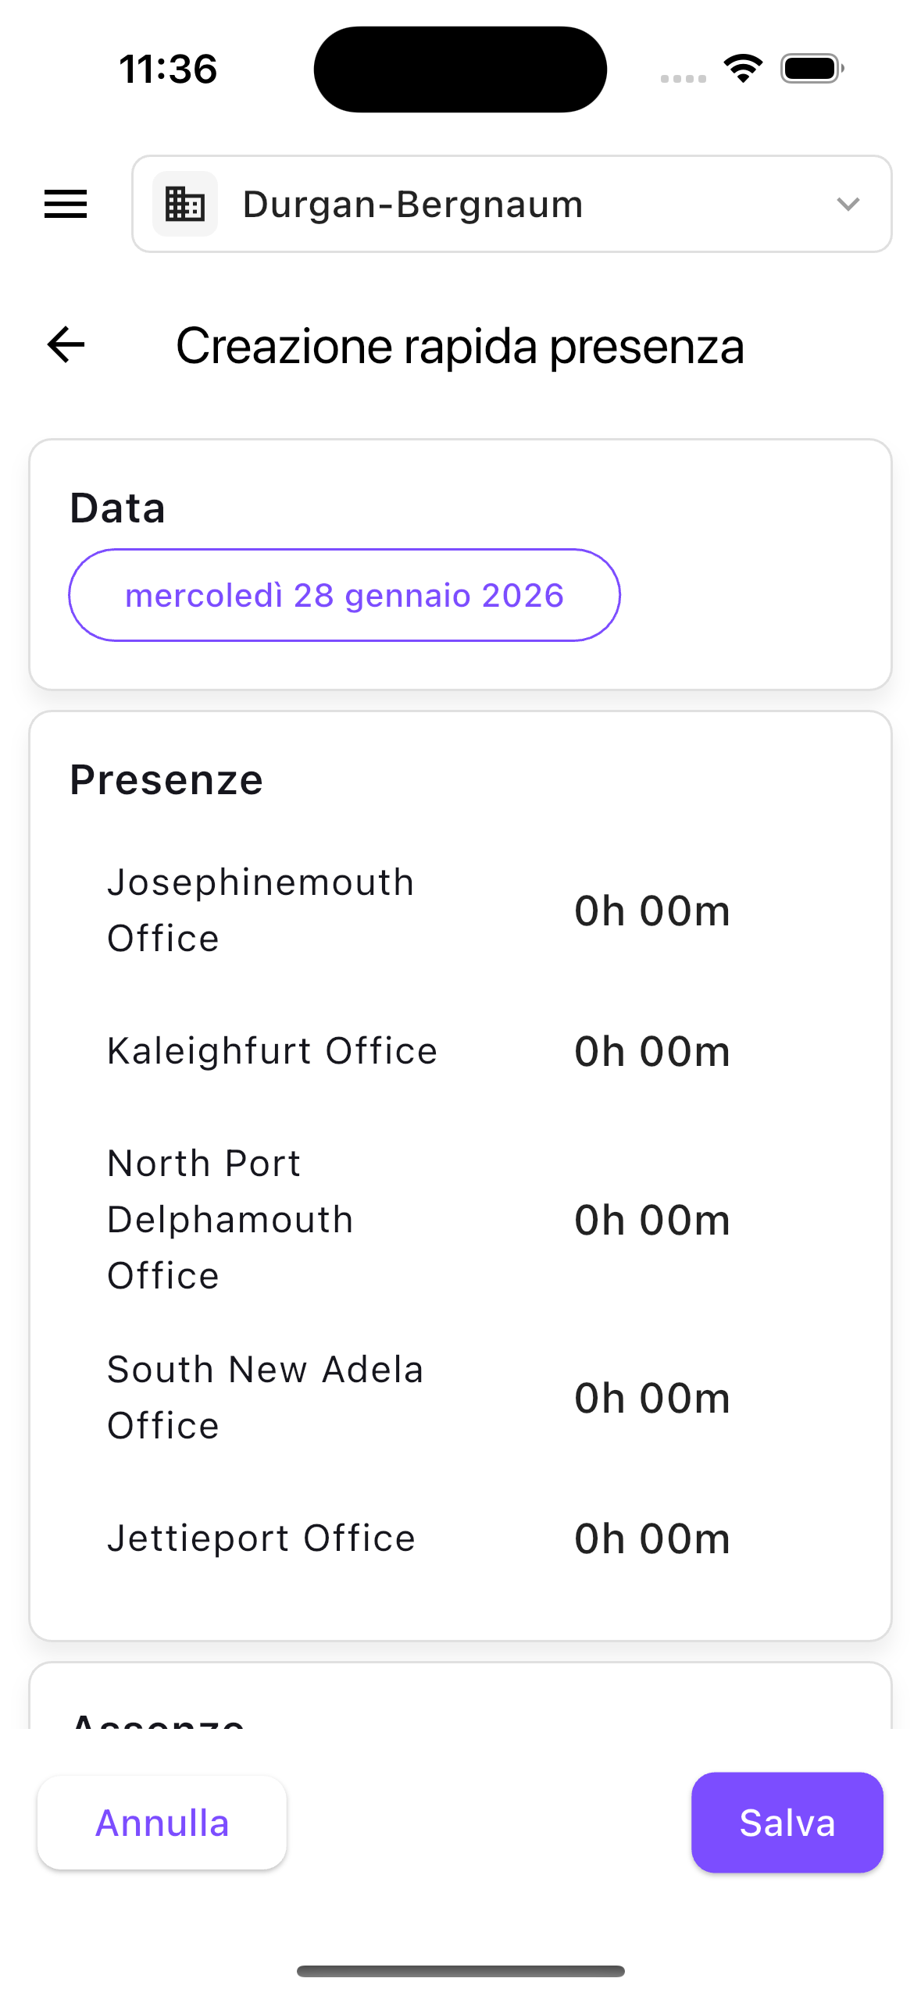921x1996 pixels.
Task: Tap the company building icon
Action: tap(185, 204)
